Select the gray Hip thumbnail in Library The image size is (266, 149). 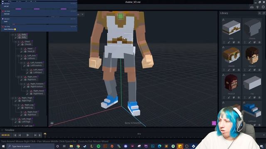pos(252,83)
